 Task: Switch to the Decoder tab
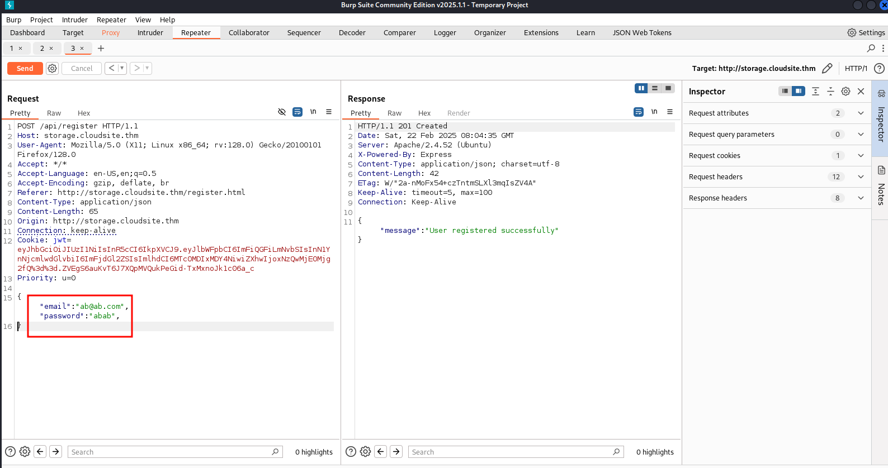pyautogui.click(x=352, y=33)
